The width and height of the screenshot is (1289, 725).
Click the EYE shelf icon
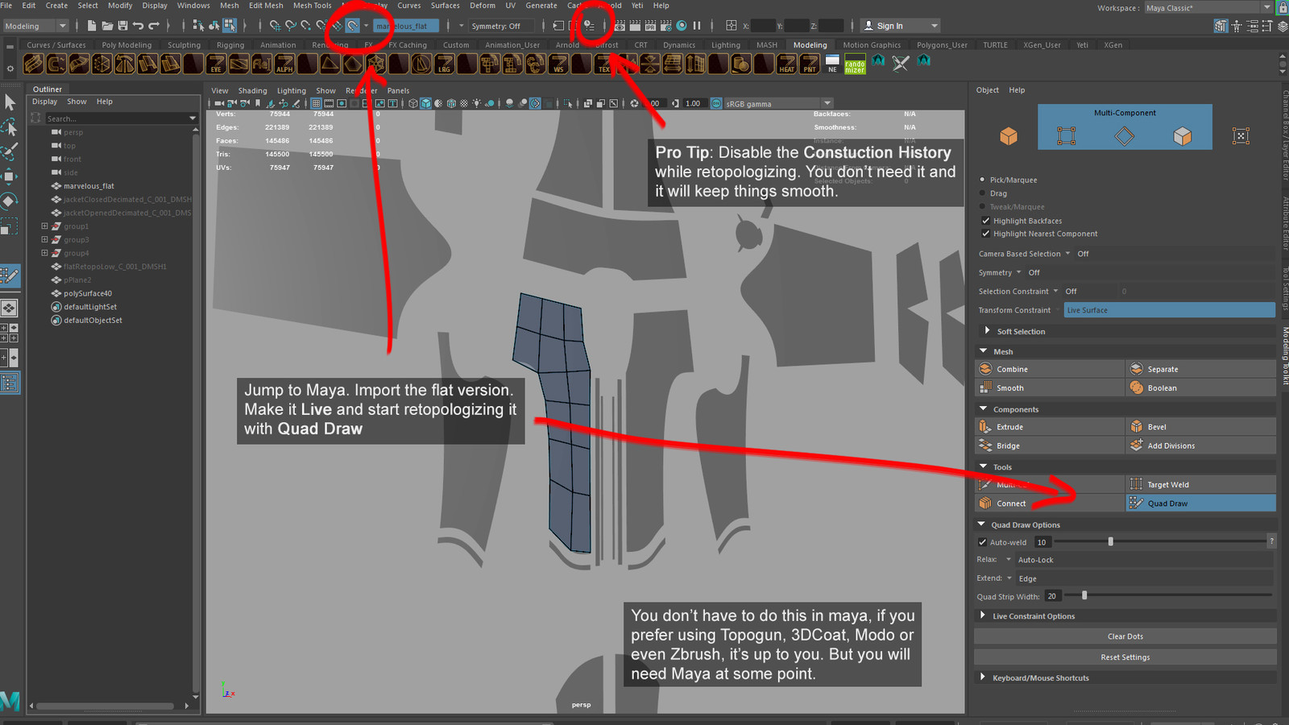coord(216,64)
